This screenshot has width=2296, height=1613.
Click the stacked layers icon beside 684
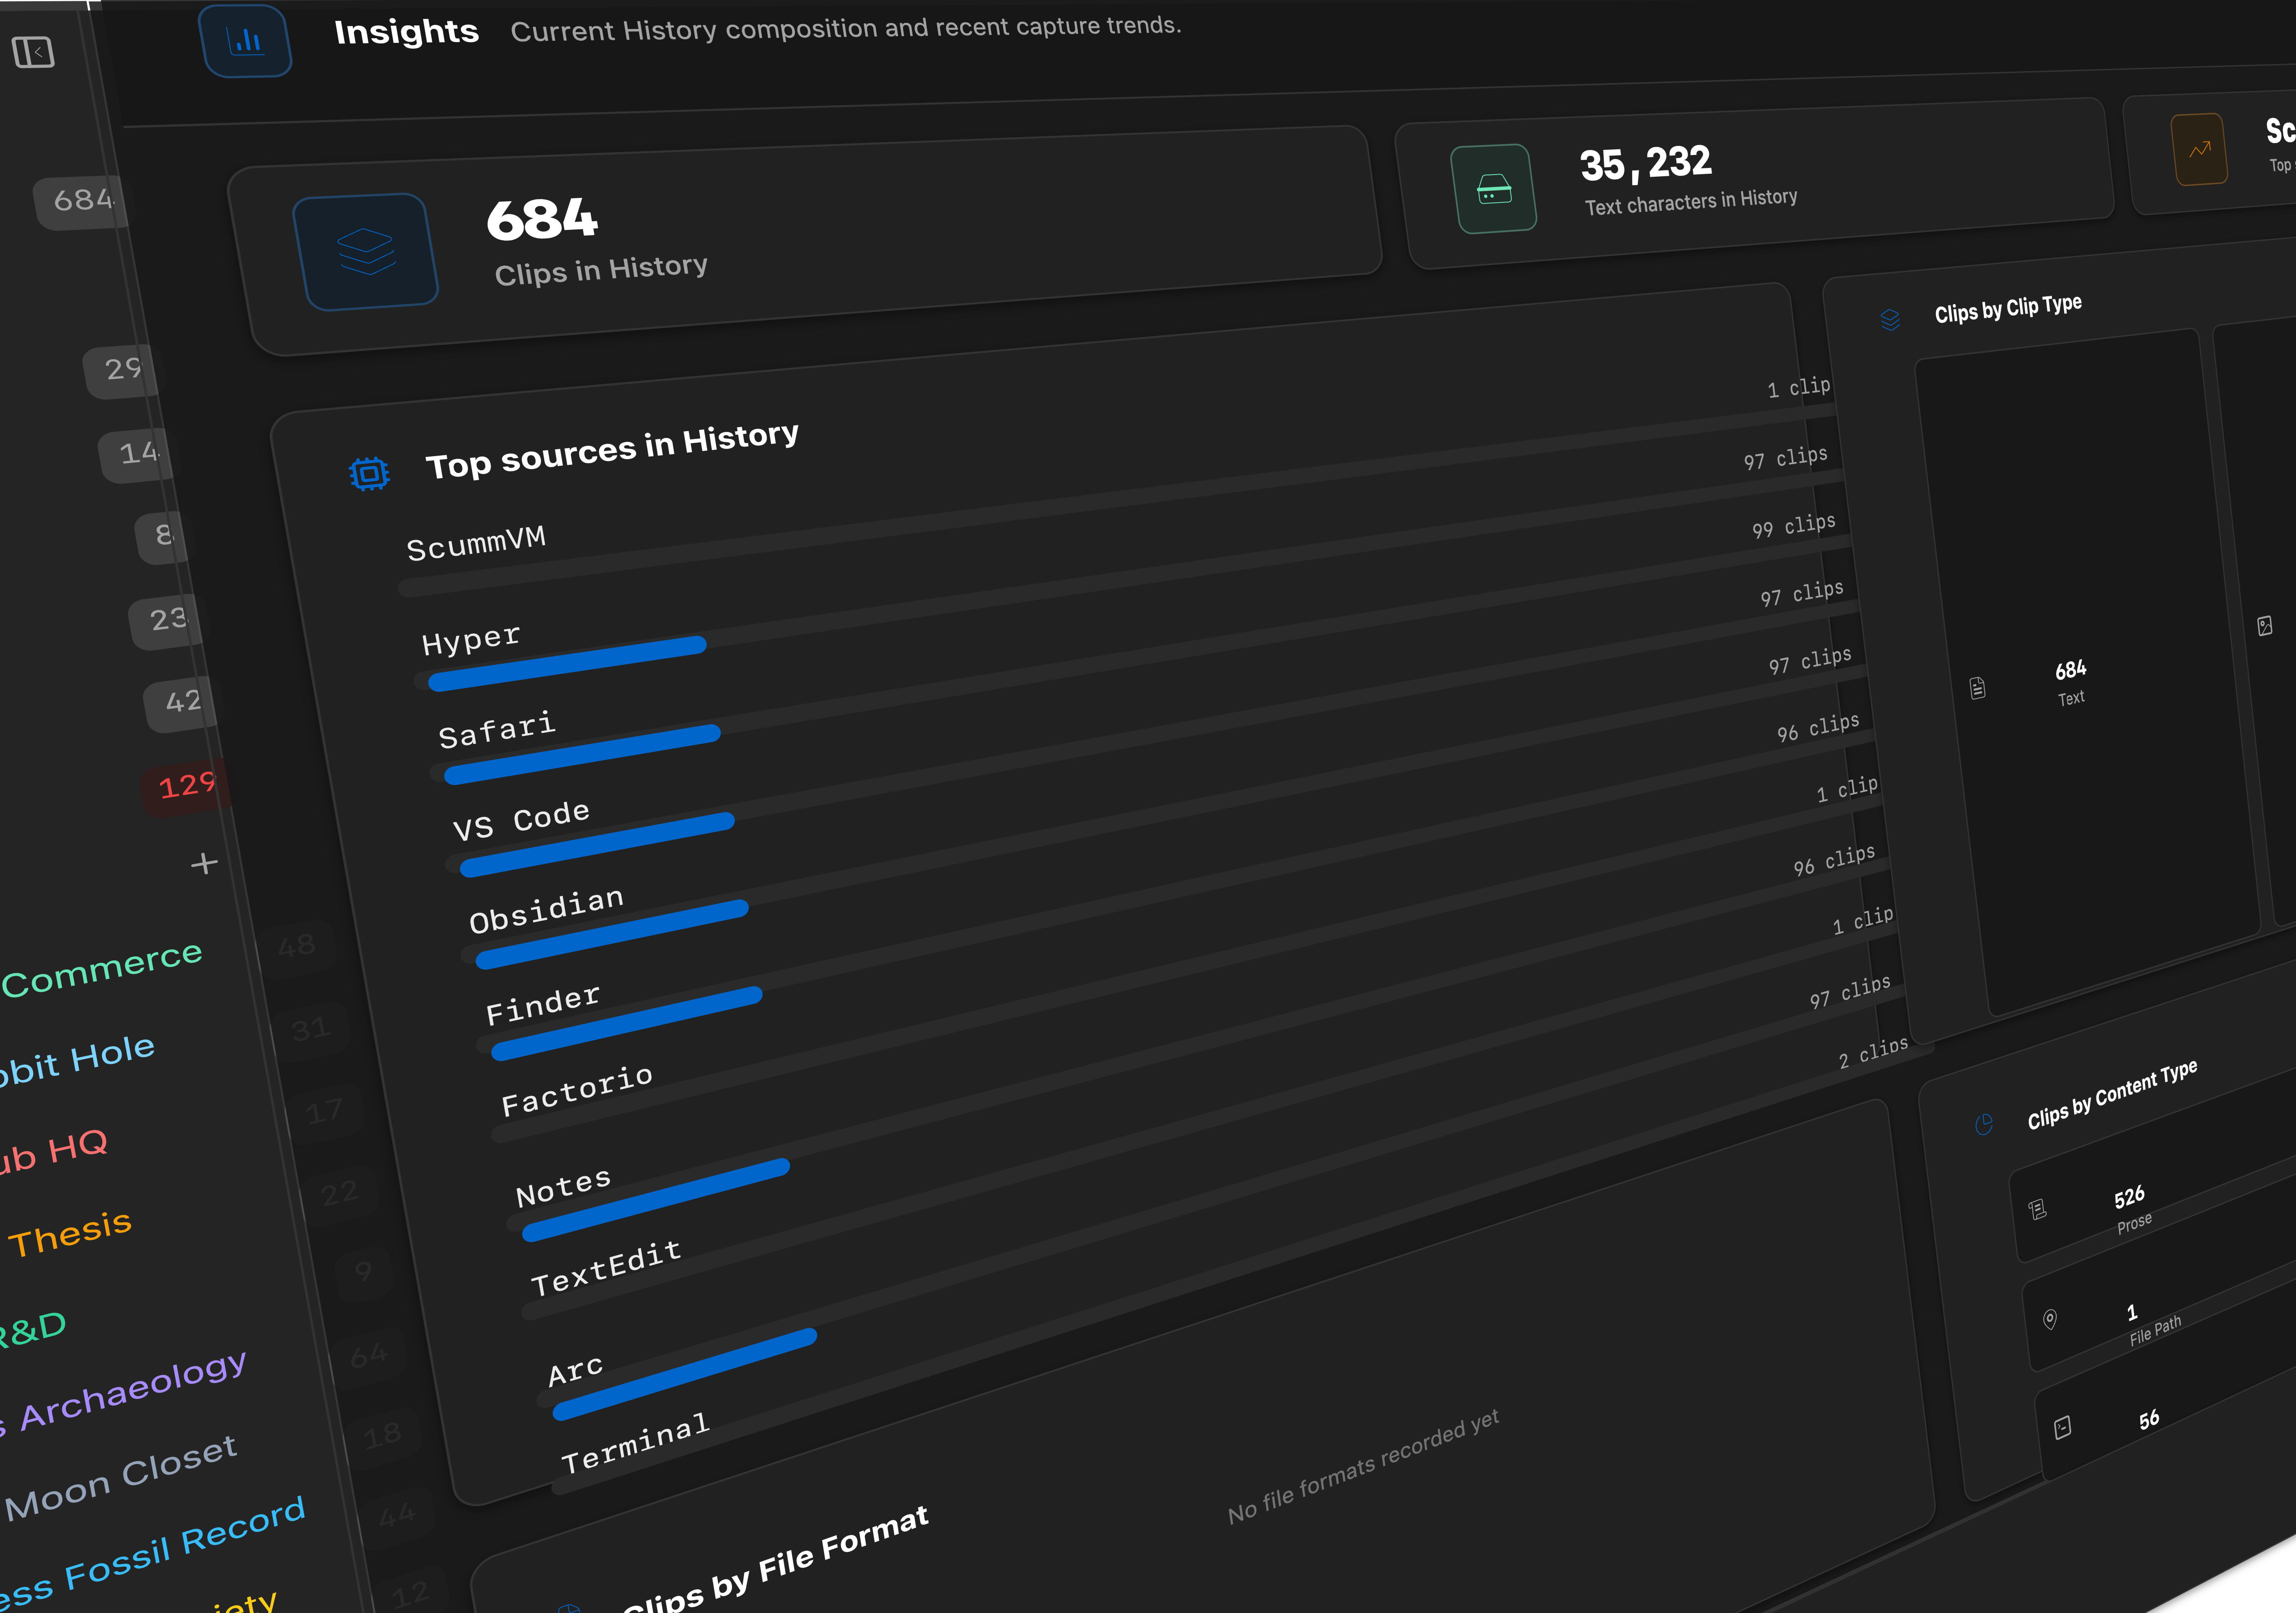[x=366, y=251]
